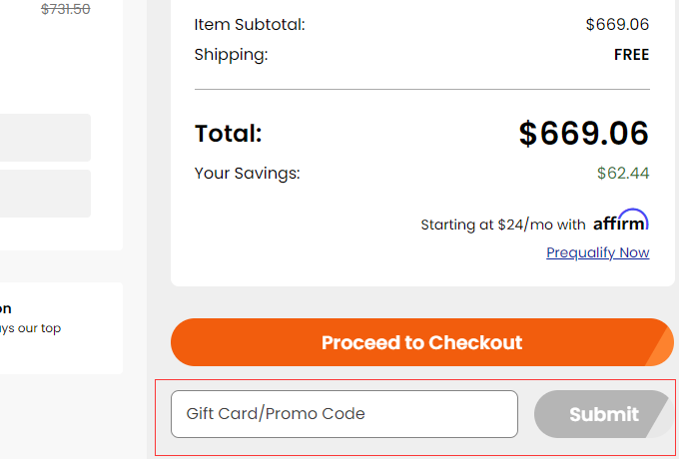The height and width of the screenshot is (459, 679).
Task: Click the bold 'on' heading at left
Action: coord(6,308)
